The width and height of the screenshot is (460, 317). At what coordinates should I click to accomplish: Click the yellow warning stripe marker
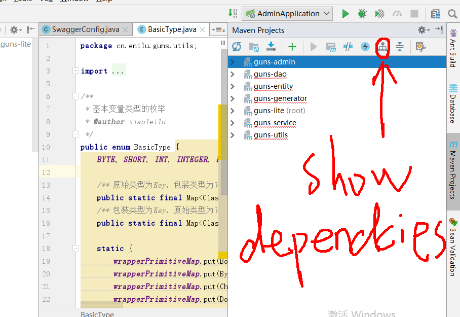click(223, 255)
